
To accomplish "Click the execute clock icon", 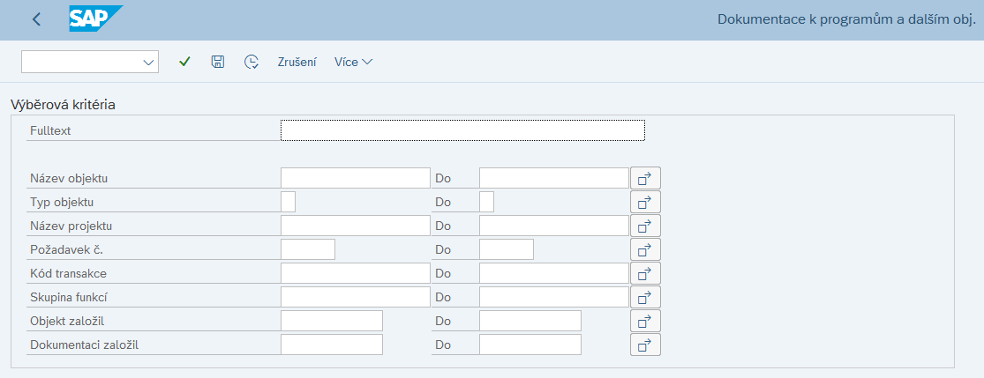I will pos(252,62).
